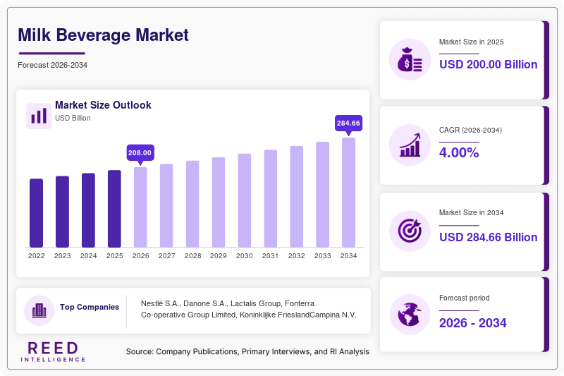Click the Market Size in 2025 label

pos(471,42)
